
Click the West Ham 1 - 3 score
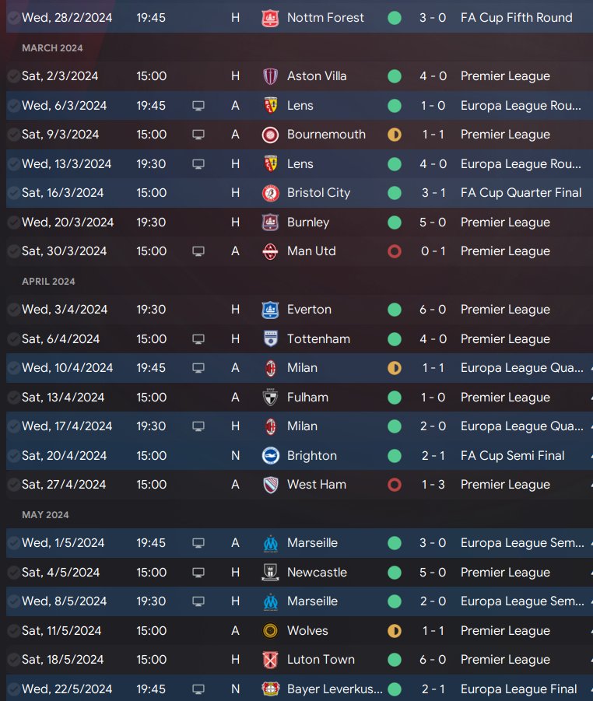click(433, 485)
